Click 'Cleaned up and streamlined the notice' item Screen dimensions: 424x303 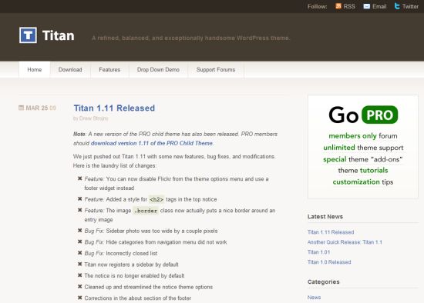click(149, 287)
